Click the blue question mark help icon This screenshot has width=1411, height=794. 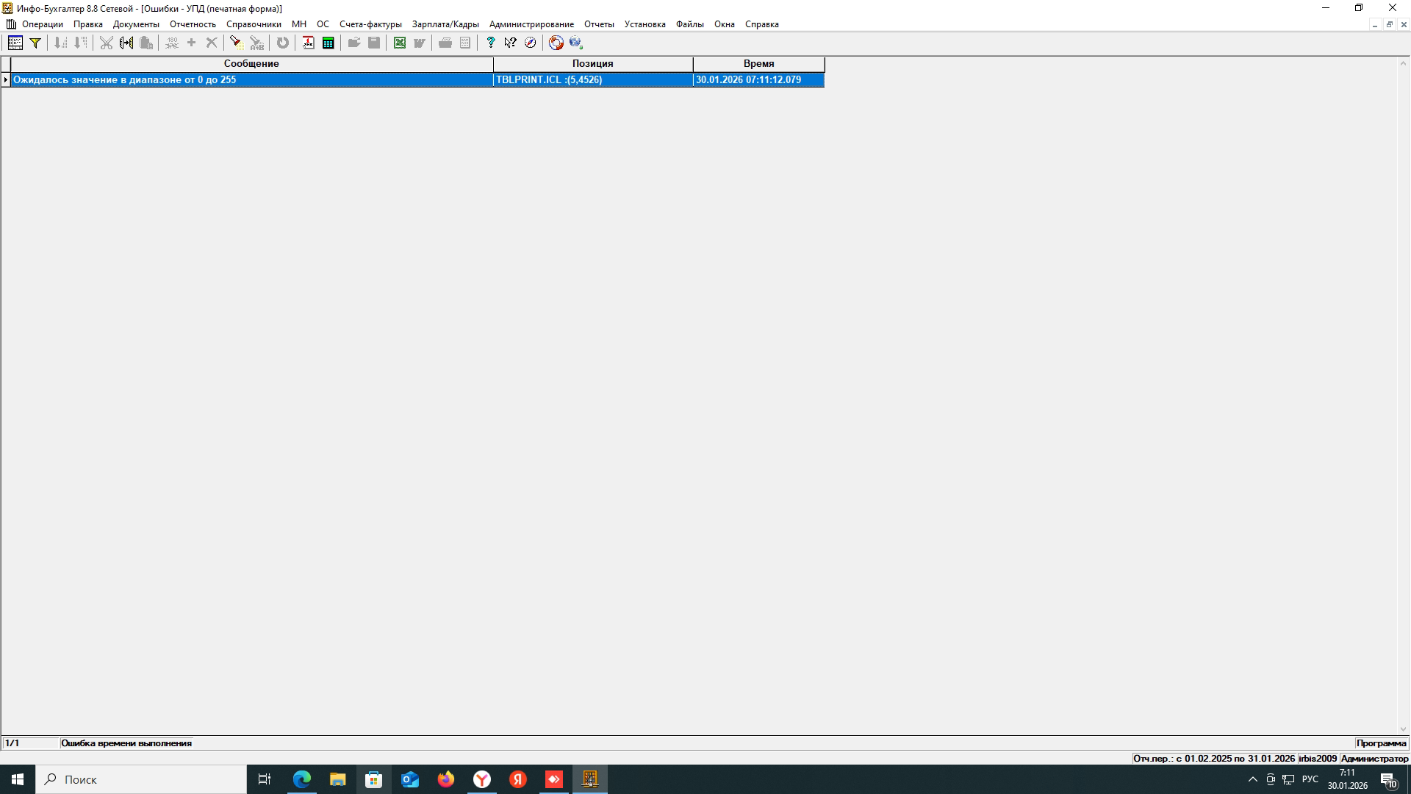click(490, 43)
